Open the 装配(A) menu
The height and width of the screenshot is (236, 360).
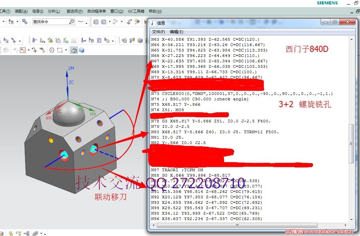pos(21,11)
